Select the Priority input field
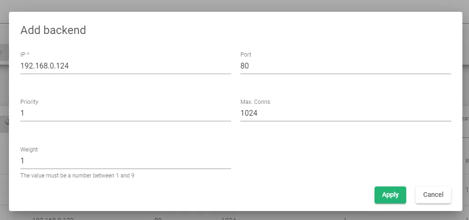Screen dimensions: 469x220 click(x=125, y=113)
